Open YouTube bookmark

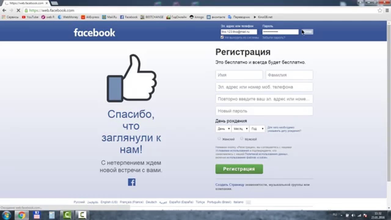coord(30,17)
